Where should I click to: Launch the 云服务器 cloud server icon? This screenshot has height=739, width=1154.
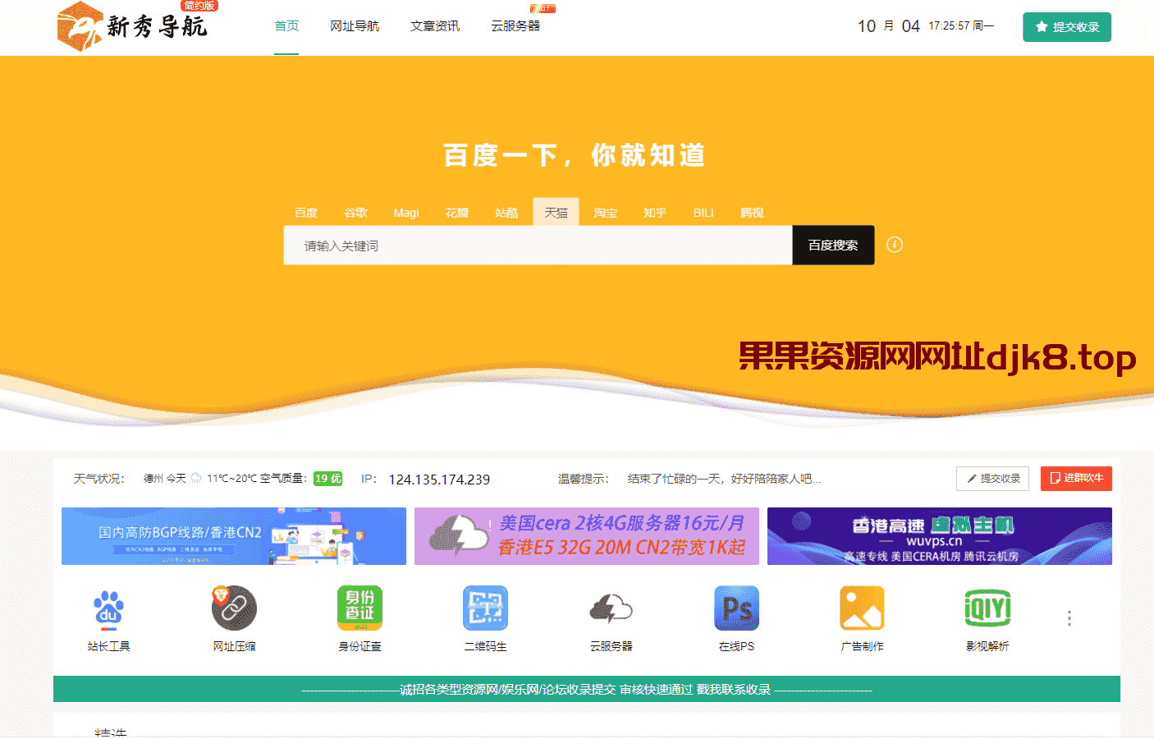click(x=611, y=616)
